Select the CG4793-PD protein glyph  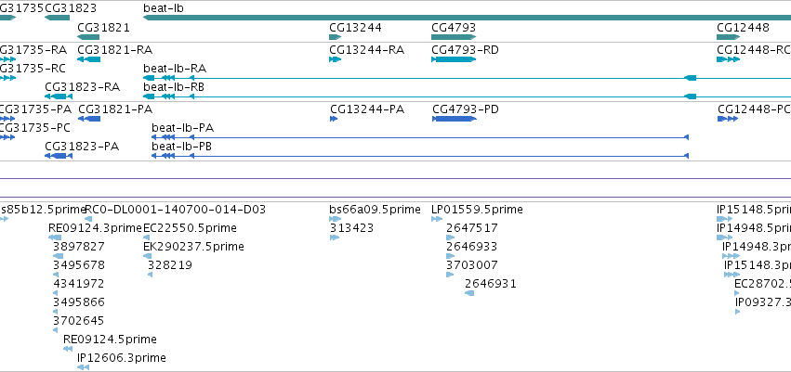(x=454, y=119)
